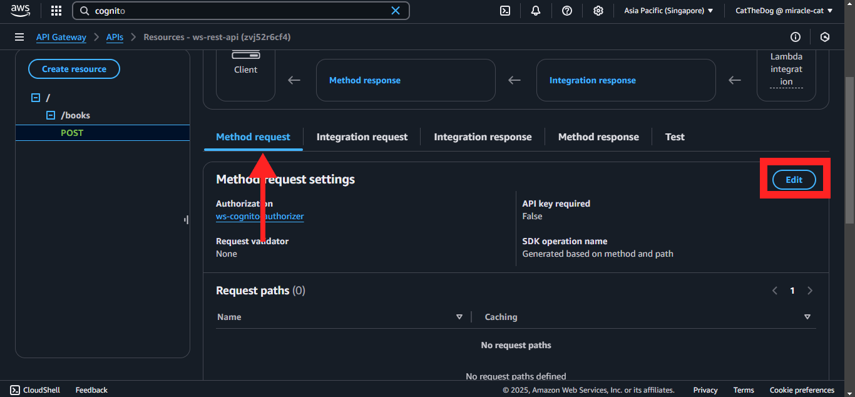Open Method response box in flow diagram
855x397 pixels.
pos(406,80)
